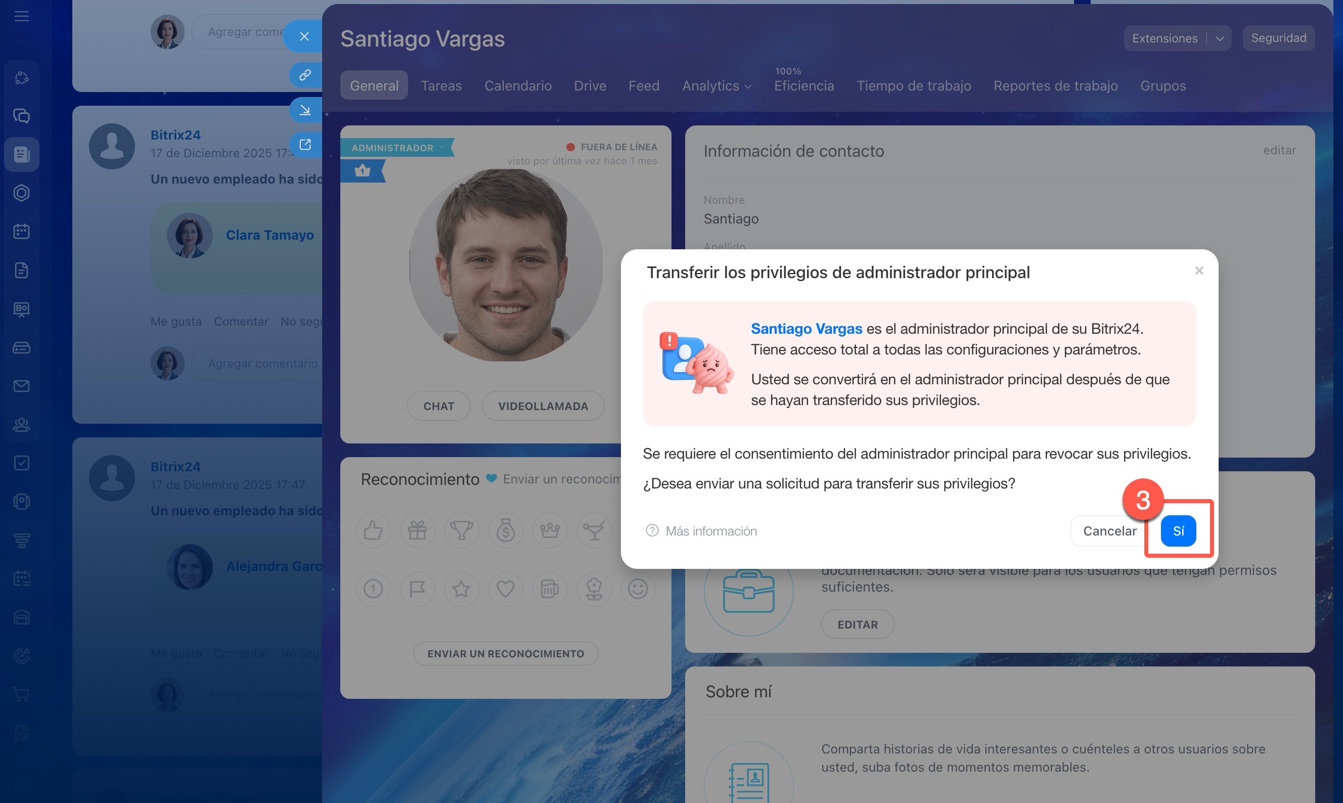The image size is (1343, 803).
Task: Switch to the Tareas tab
Action: [x=441, y=85]
